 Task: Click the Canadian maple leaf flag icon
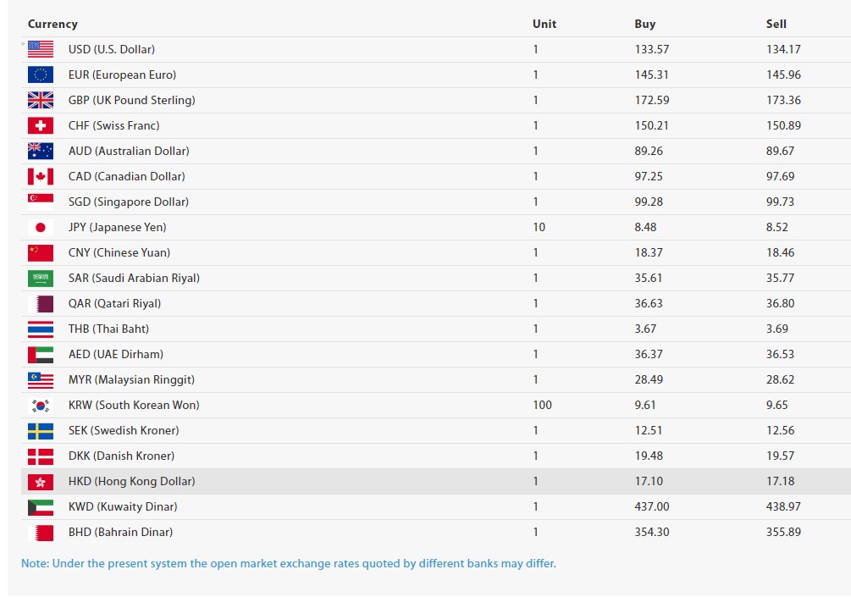pyautogui.click(x=41, y=176)
